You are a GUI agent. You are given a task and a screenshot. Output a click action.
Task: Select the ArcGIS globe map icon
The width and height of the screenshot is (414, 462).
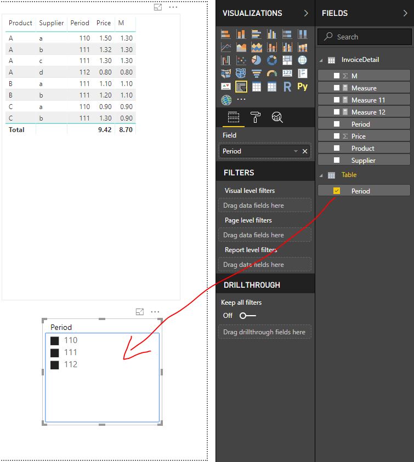pyautogui.click(x=226, y=100)
